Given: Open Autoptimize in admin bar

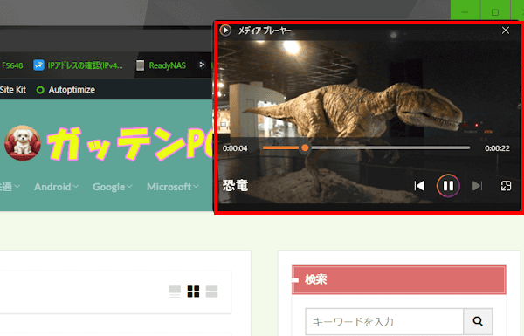Looking at the screenshot, I should [65, 90].
